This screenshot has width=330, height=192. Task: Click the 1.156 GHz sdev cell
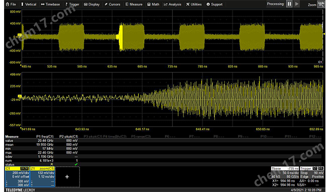click(x=46, y=157)
